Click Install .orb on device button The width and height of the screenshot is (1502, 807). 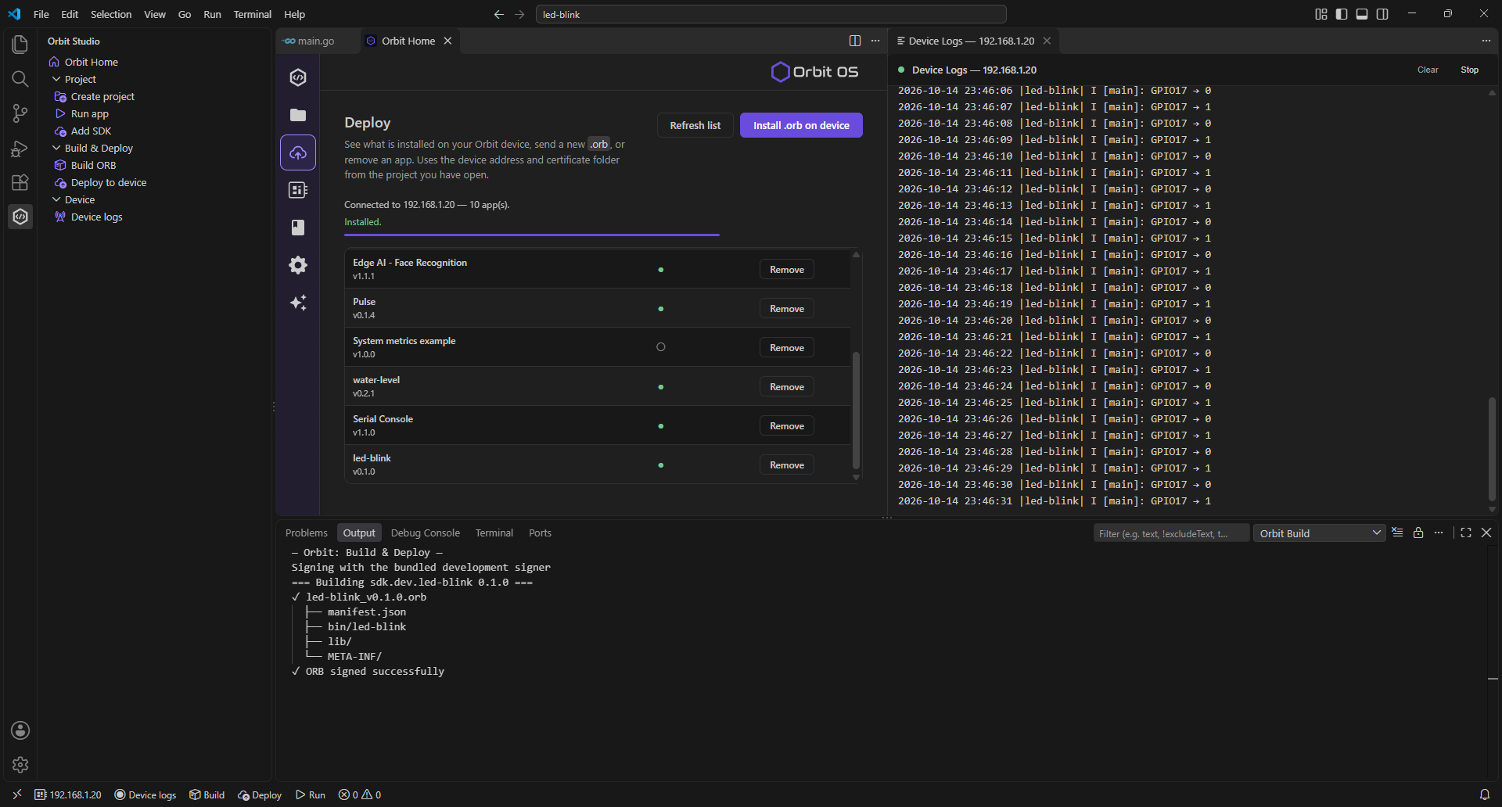point(801,125)
